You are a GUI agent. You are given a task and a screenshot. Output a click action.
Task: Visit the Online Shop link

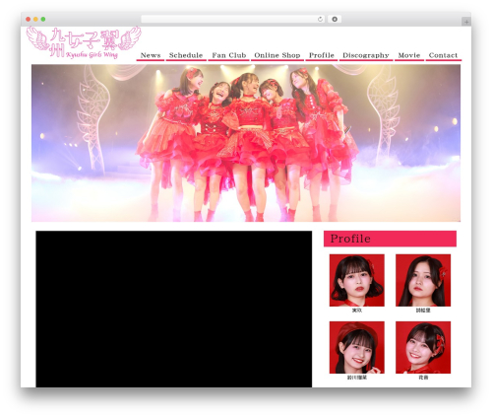pyautogui.click(x=277, y=55)
